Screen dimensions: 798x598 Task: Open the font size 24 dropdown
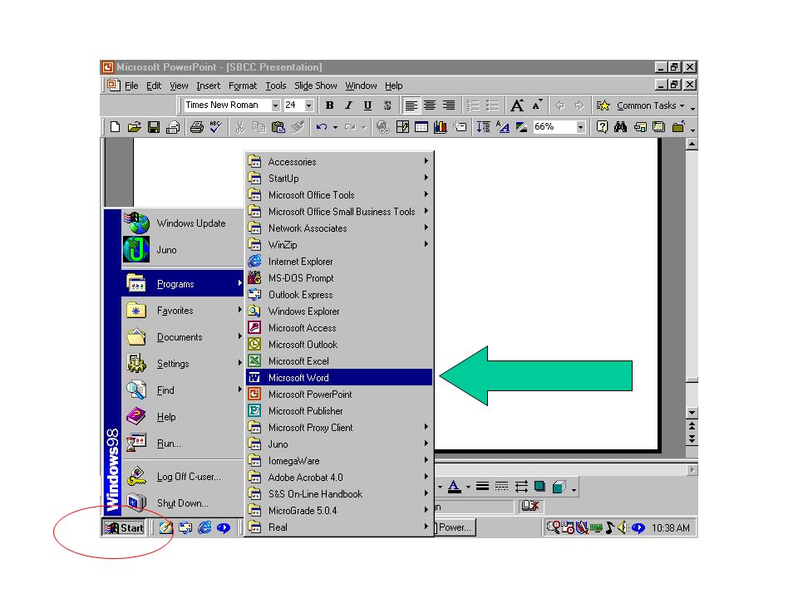308,105
